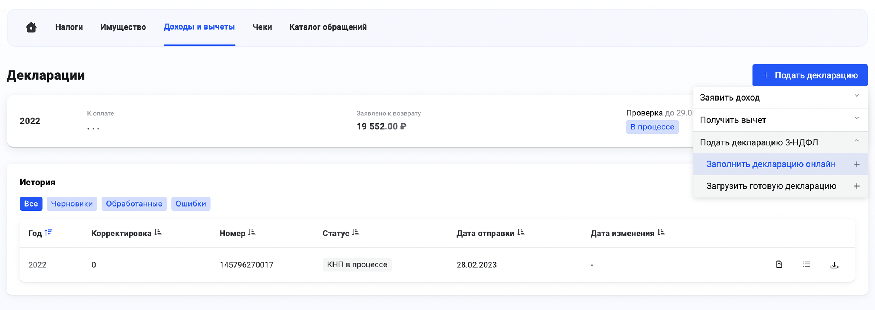Sort by Корректировка column icon
875x310 pixels.
coord(158,233)
